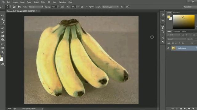The image size is (197, 110).
Task: Select the Move tool
Action: tap(2, 16)
